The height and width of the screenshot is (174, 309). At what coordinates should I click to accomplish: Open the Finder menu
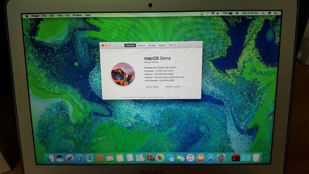pyautogui.click(x=35, y=16)
